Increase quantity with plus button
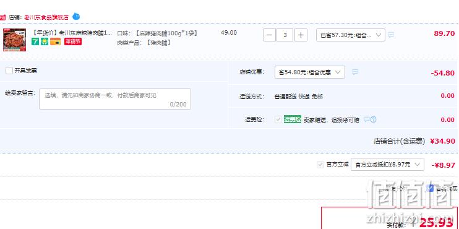This screenshot has width=459, height=229. [x=301, y=35]
